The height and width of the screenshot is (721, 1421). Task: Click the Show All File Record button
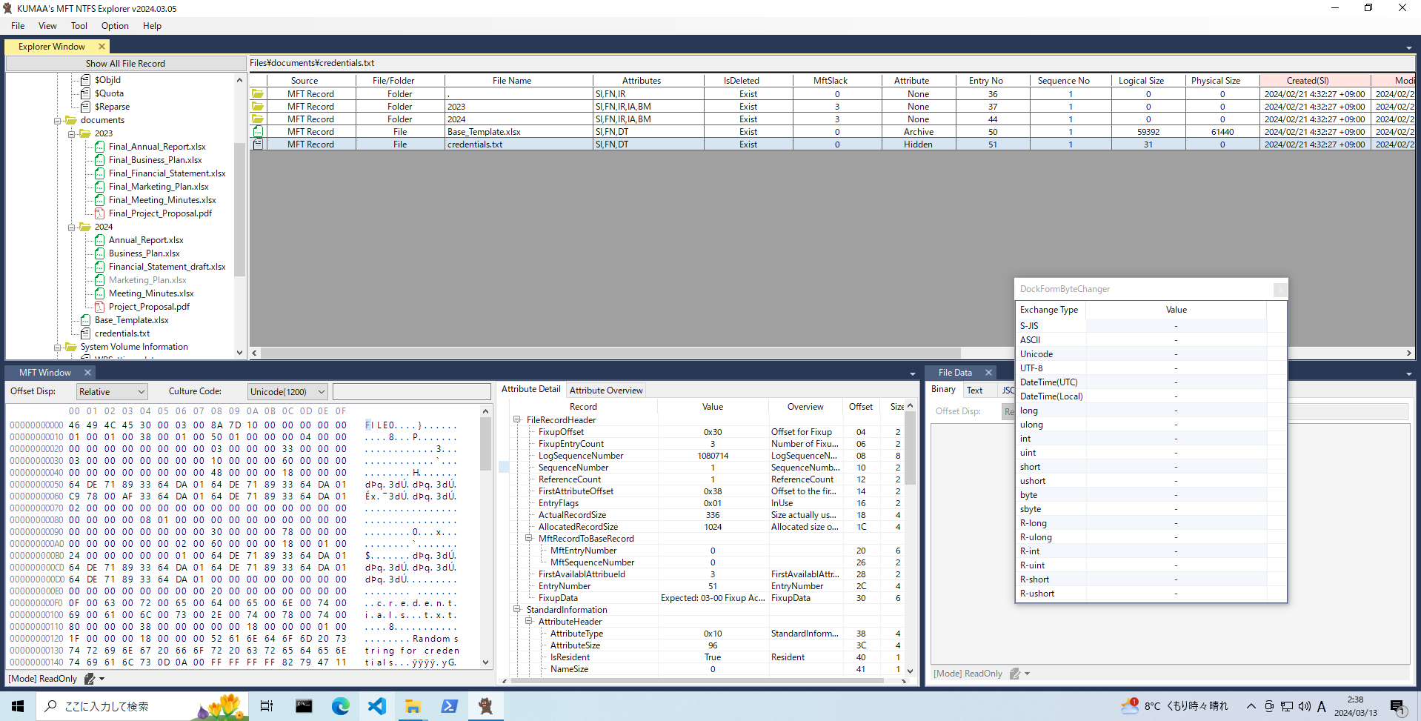coord(125,64)
